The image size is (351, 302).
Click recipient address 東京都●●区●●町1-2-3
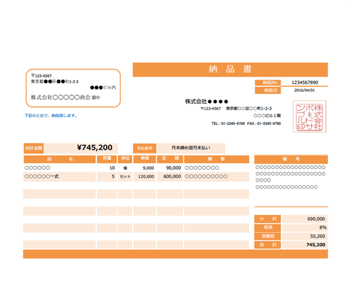coord(54,82)
